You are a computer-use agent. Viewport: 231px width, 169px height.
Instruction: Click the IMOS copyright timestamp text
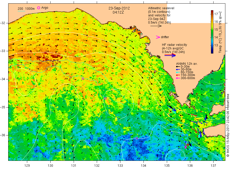coord(228,126)
